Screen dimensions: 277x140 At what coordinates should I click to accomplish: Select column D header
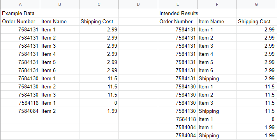point(138,4)
